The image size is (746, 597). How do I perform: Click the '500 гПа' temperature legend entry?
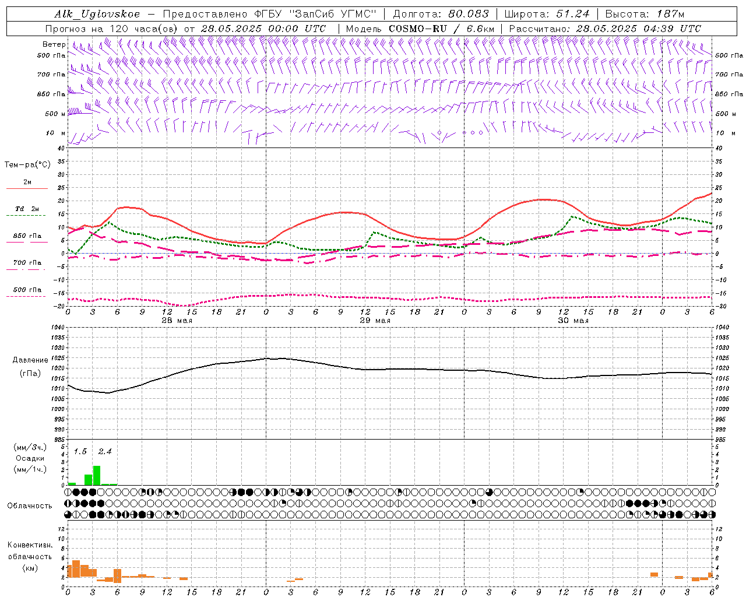click(27, 290)
